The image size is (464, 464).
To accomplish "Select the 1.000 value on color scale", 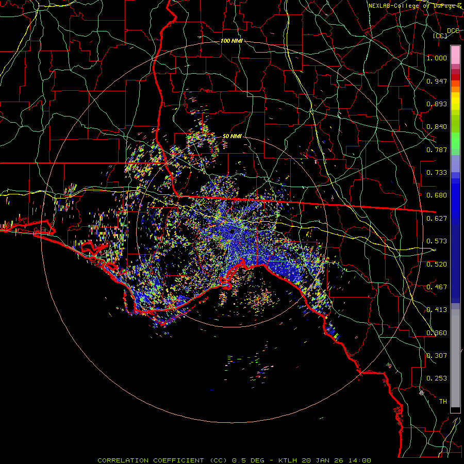I will [x=437, y=58].
